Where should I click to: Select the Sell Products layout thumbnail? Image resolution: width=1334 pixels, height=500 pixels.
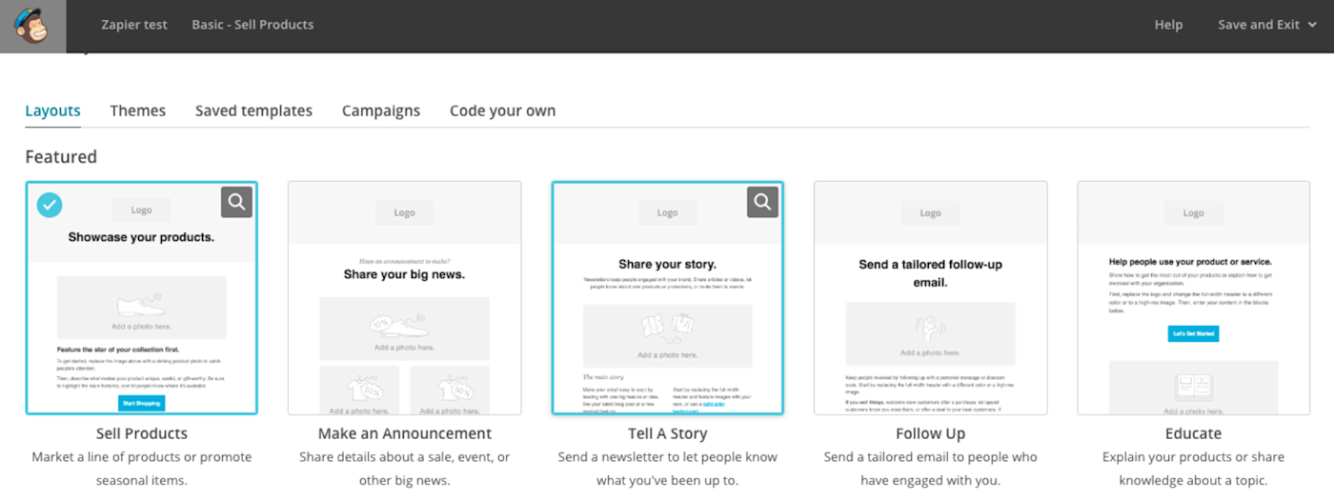[x=142, y=298]
